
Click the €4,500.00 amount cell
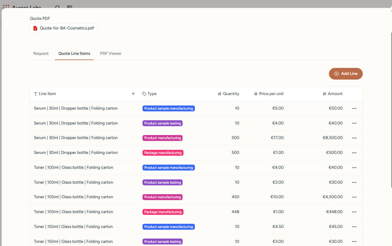[333, 197]
